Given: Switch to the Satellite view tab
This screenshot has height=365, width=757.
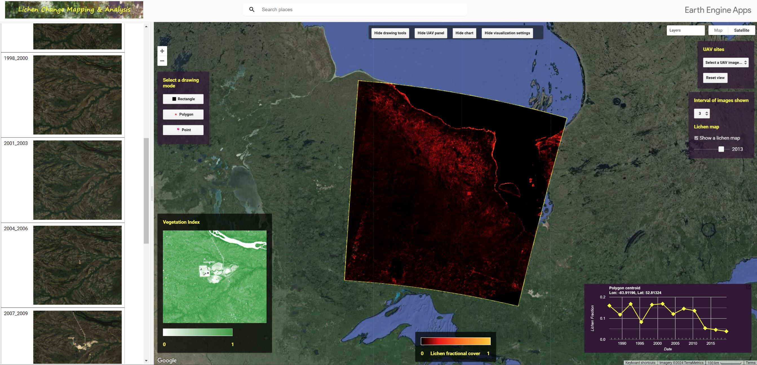Looking at the screenshot, I should [741, 30].
